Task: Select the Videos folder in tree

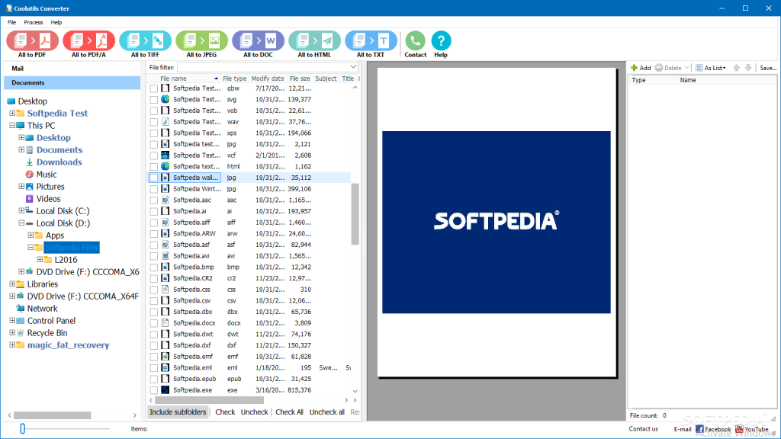Action: pos(48,199)
